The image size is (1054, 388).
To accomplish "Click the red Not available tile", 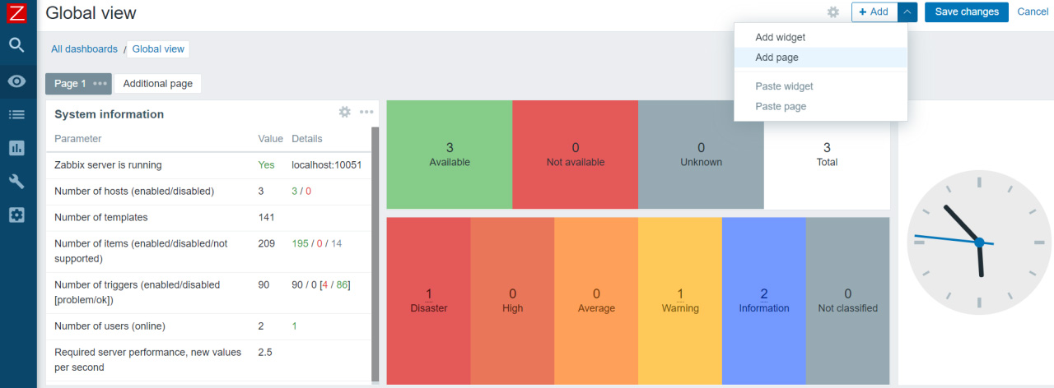I will [x=576, y=155].
